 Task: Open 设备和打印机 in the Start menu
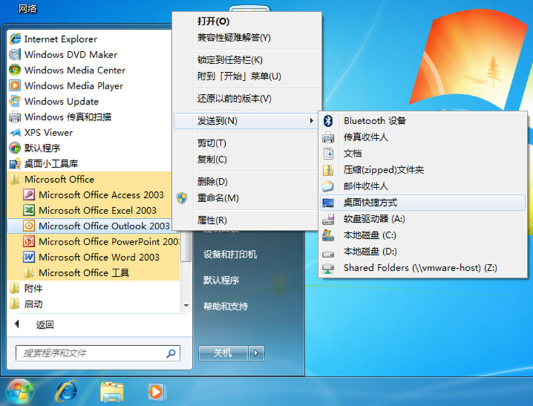(x=230, y=254)
